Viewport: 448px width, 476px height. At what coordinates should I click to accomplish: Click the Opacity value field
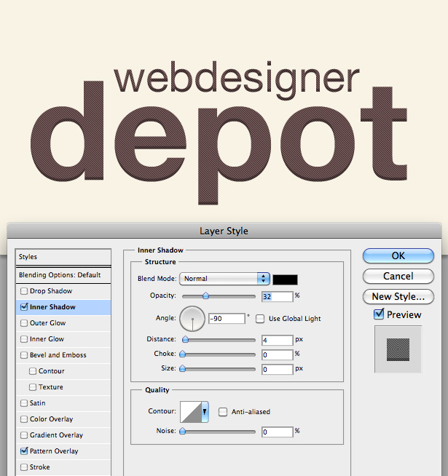278,296
